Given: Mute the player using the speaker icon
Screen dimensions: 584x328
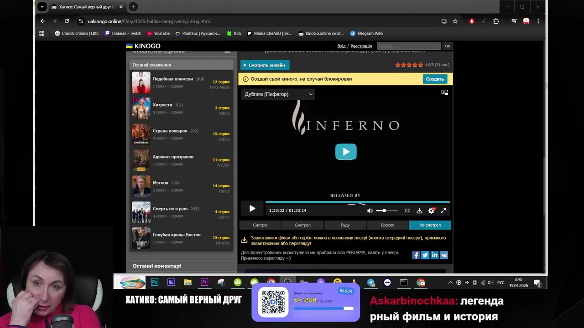Looking at the screenshot, I should pos(370,210).
